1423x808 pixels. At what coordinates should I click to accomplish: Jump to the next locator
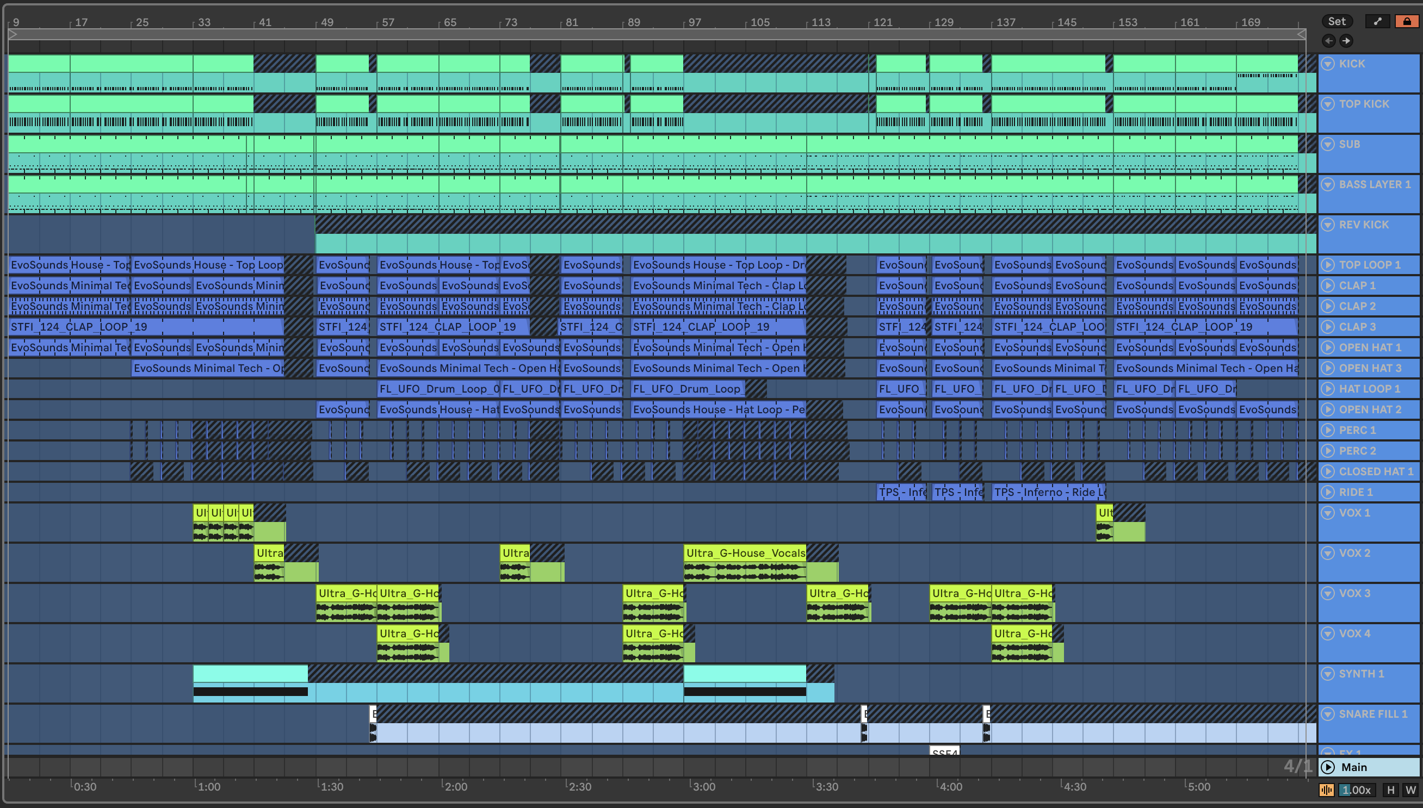(x=1346, y=41)
